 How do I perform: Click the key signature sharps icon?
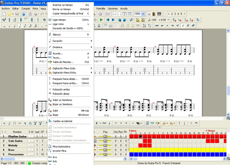pos(4,20)
